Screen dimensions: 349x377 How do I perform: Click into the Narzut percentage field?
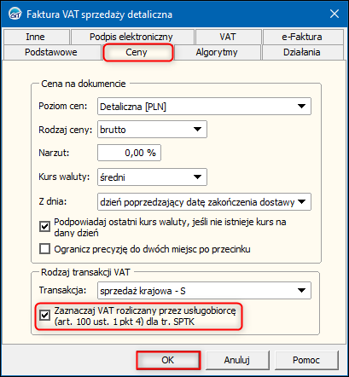[x=129, y=153]
